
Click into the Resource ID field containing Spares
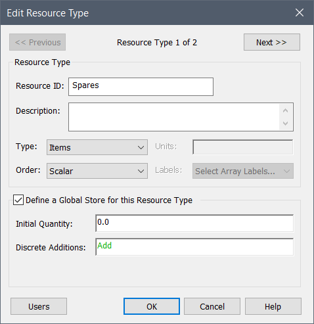click(x=141, y=87)
